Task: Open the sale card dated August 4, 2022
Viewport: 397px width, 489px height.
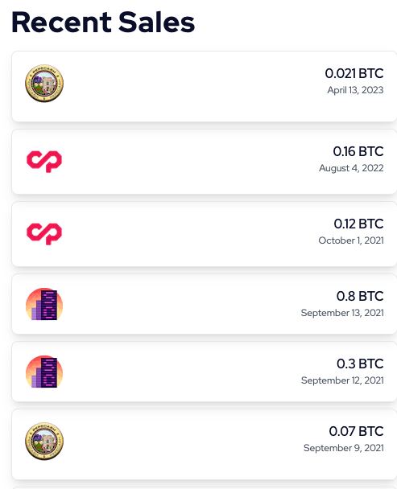Action: [205, 162]
